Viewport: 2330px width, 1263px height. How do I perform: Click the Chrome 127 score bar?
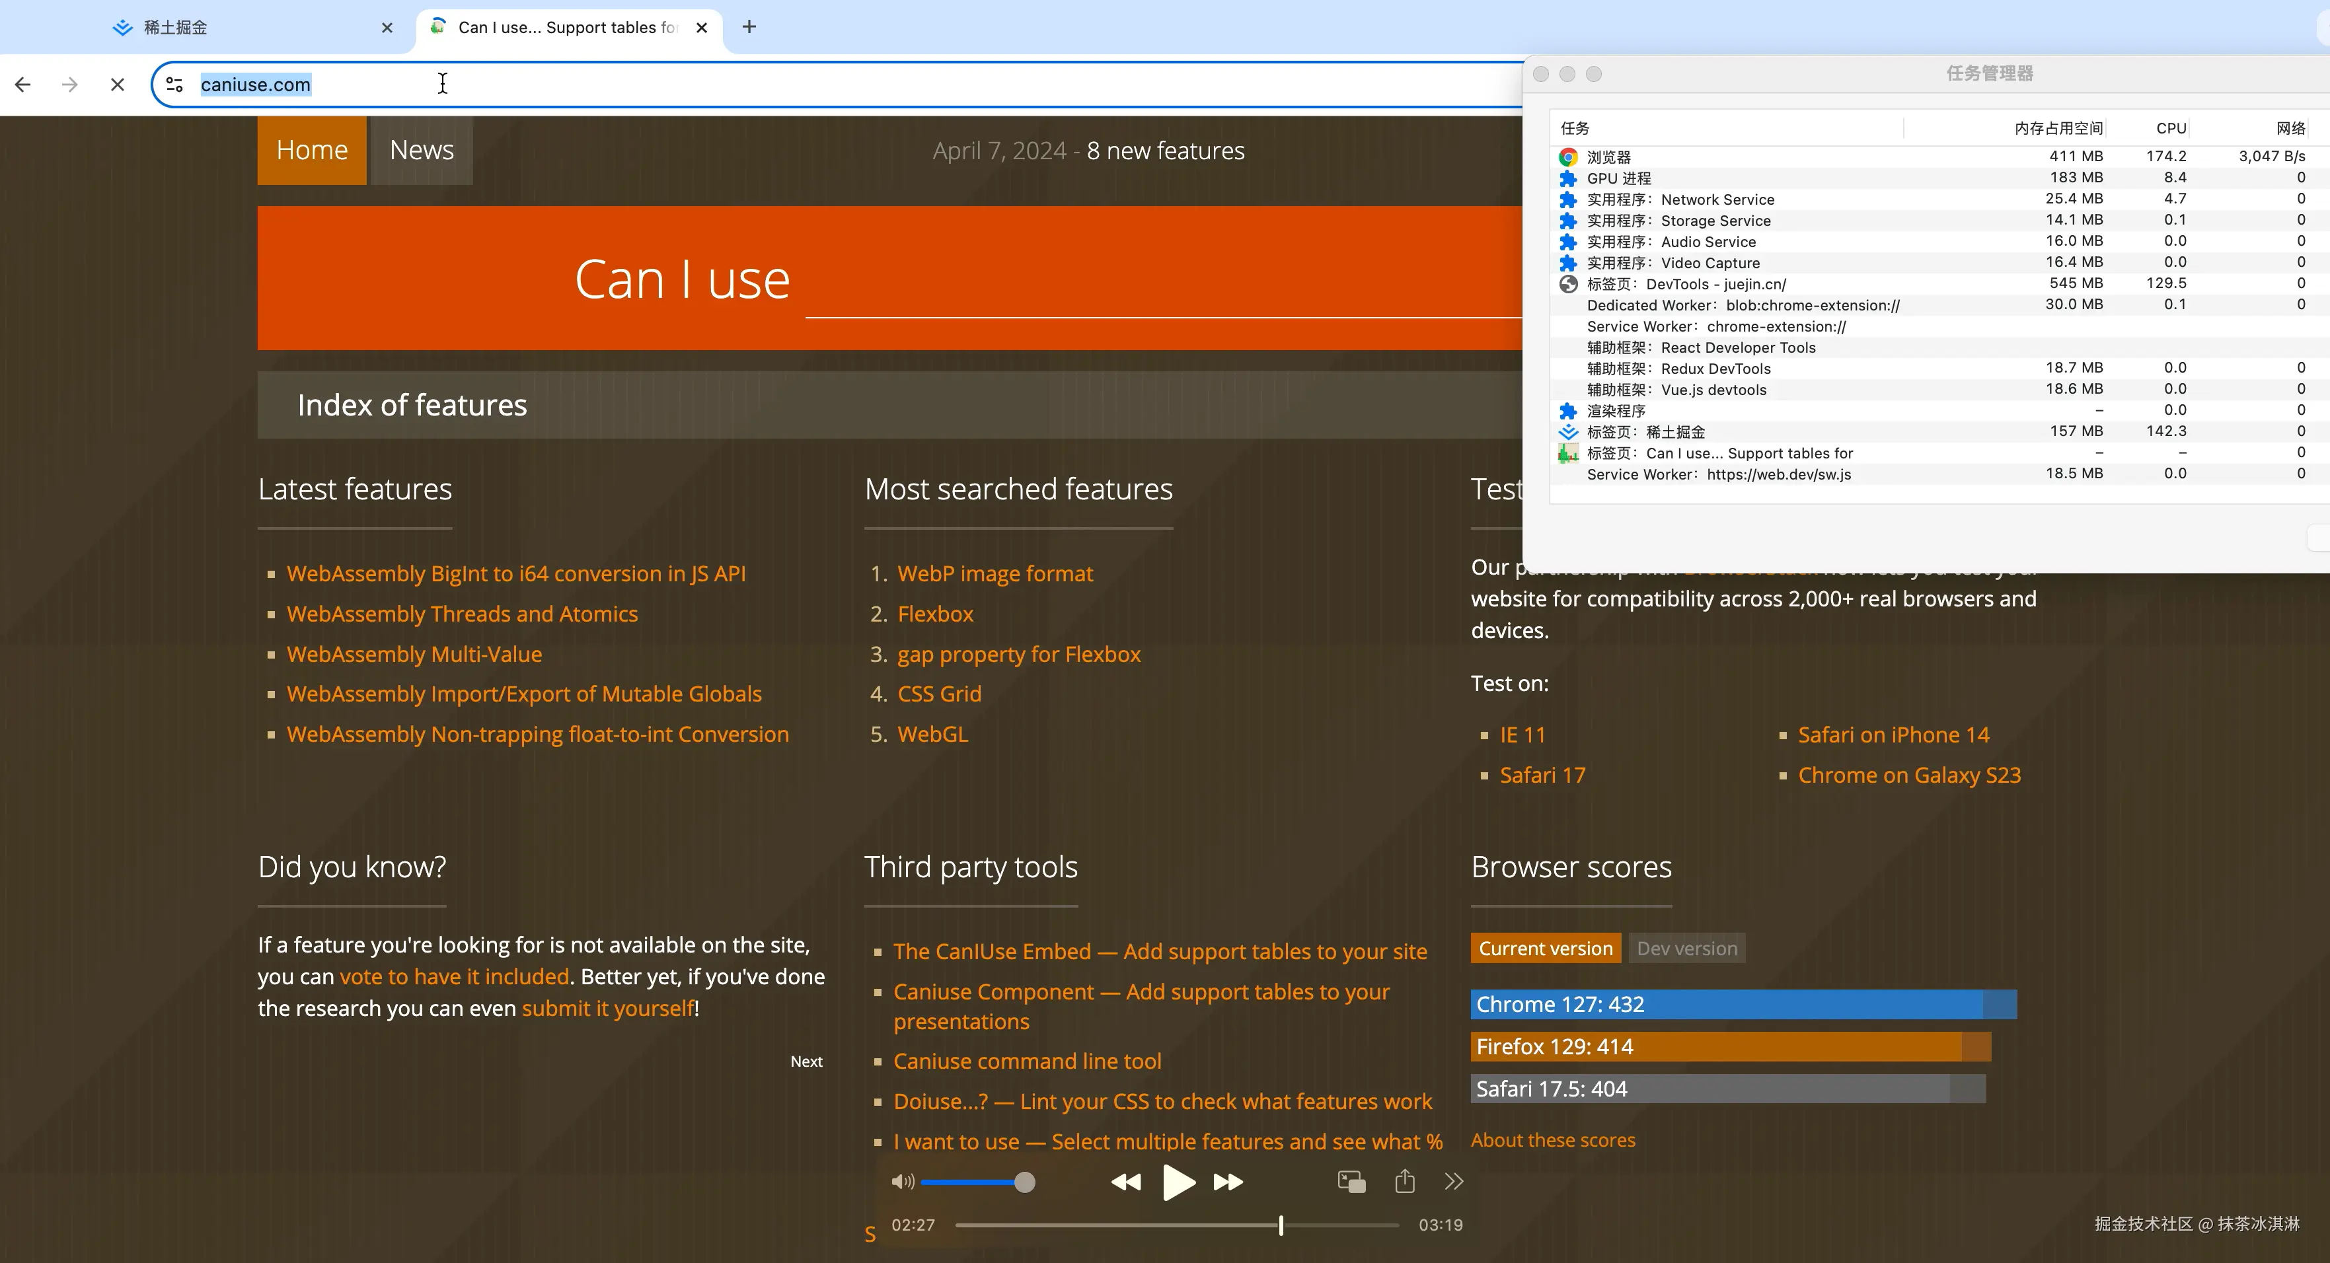(x=1744, y=1005)
